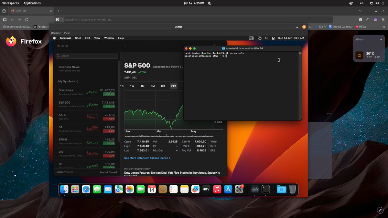Open the Dow Jones Futures news headline

click(172, 173)
